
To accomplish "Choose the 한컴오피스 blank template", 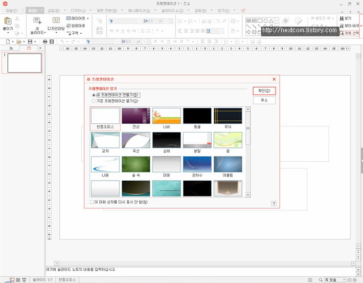I will pos(105,118).
